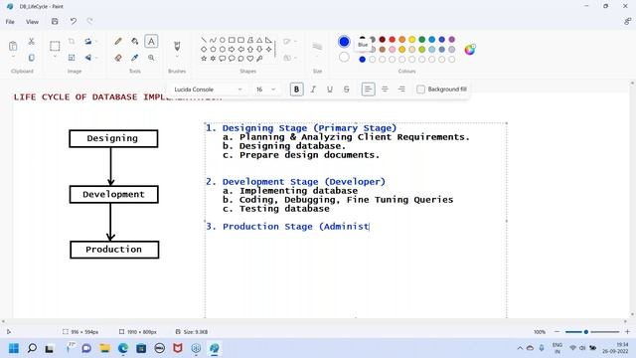Toggle Underline text formatting
636x358 pixels.
[x=330, y=89]
